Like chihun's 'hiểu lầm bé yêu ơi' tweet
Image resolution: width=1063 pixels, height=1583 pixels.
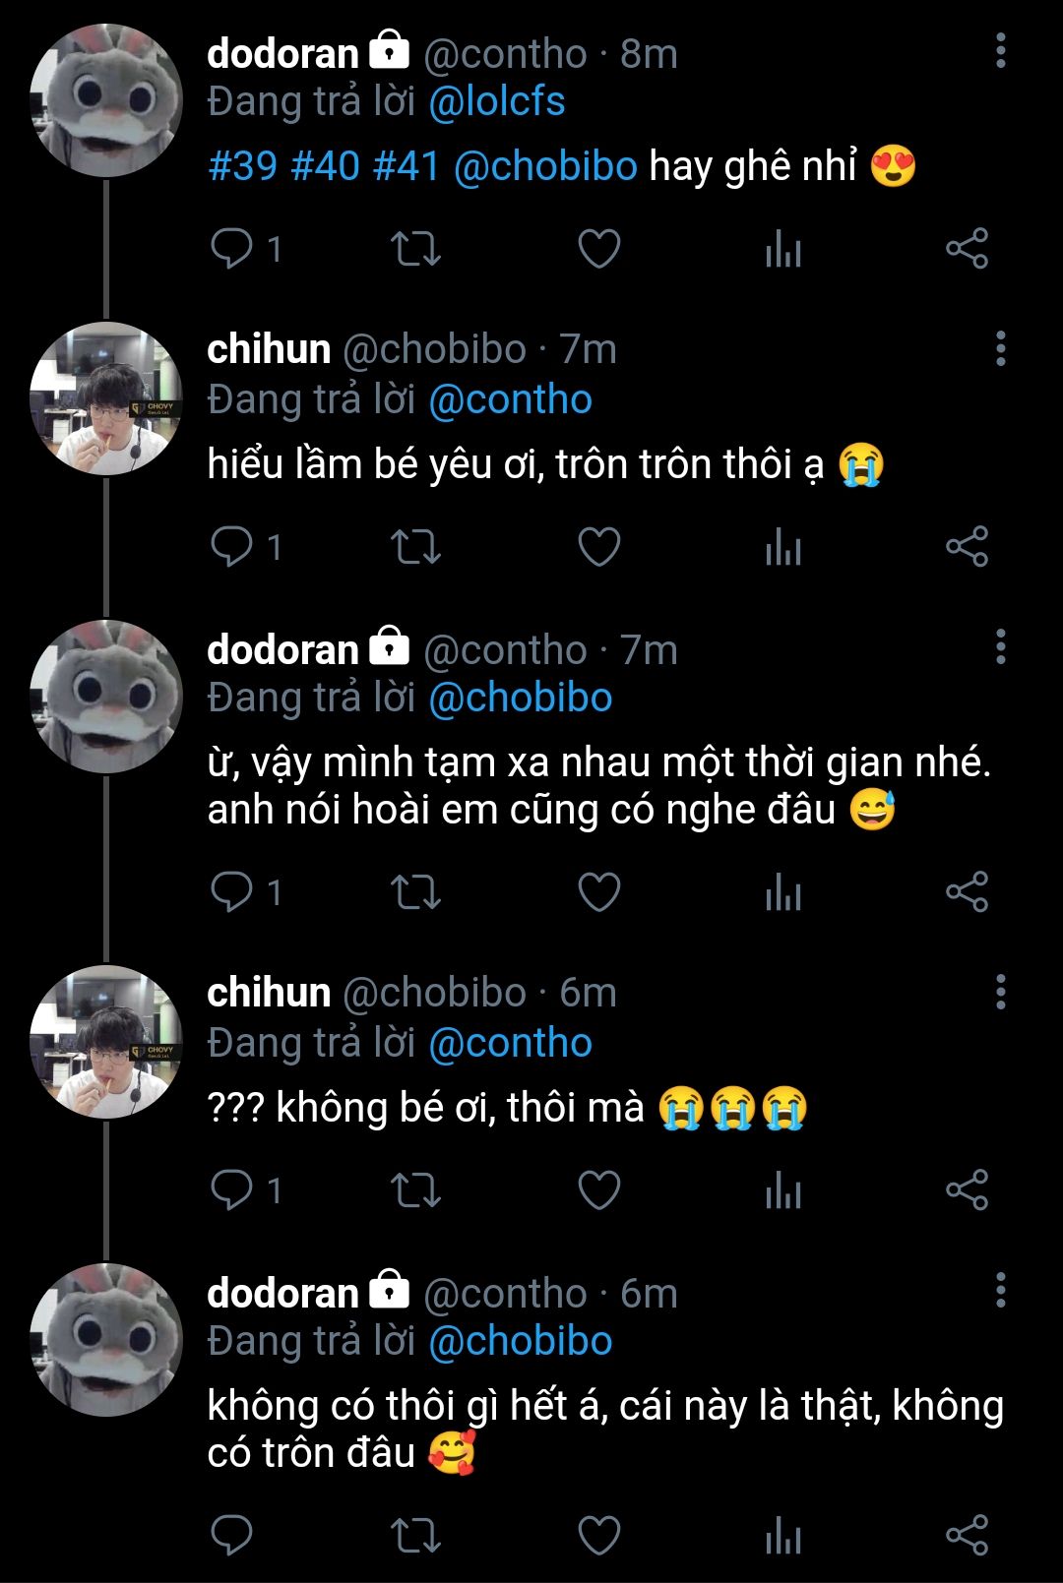598,547
